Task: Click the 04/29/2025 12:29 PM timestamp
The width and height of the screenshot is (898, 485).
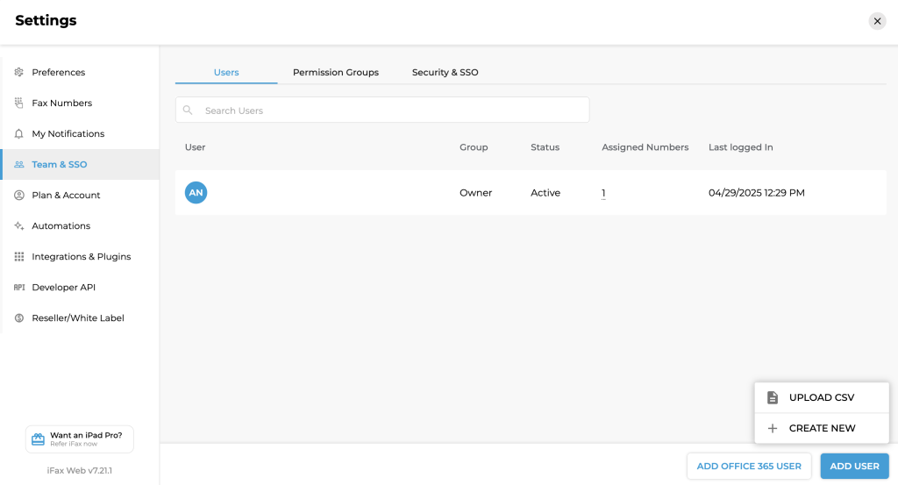Action: point(757,193)
